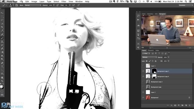The width and height of the screenshot is (194, 109).
Task: Toggle visibility of Layer 1
Action: (x=143, y=66)
